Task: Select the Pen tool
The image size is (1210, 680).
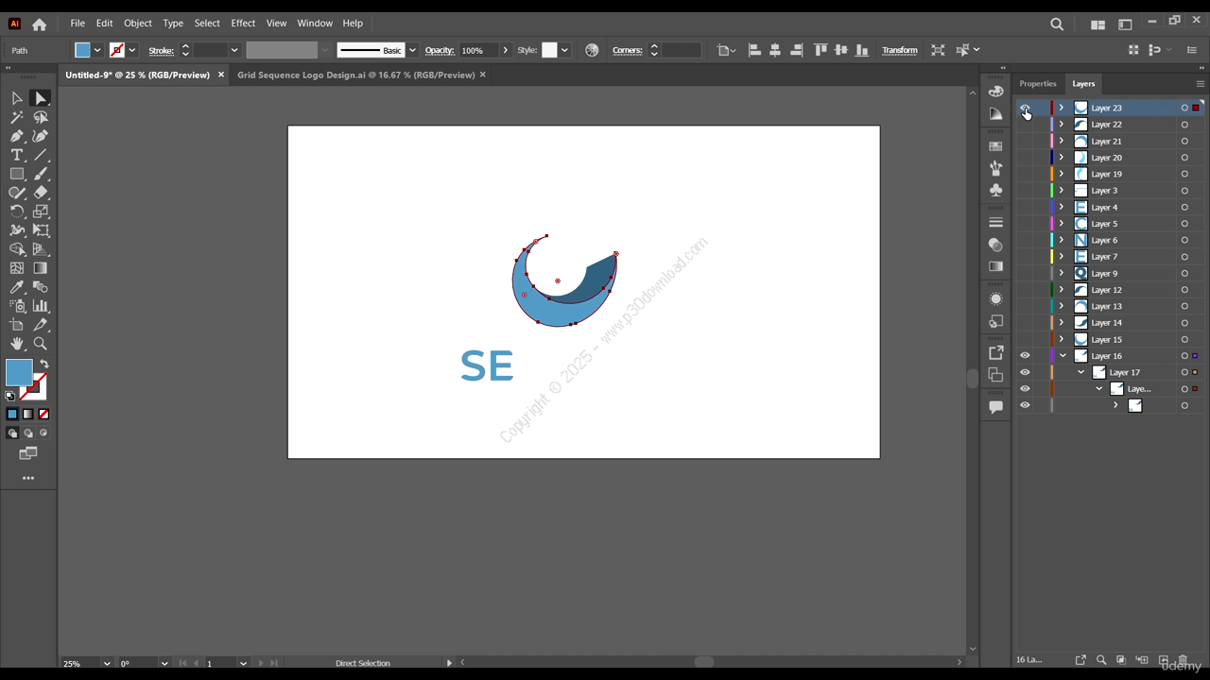Action: click(17, 136)
